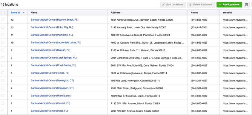
Task: Click phone '(844) 665-4827' in Boynton Beach row
Action: pos(199,20)
